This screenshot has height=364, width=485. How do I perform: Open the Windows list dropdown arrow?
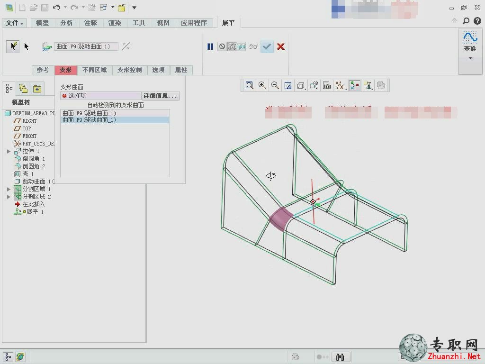(112, 8)
